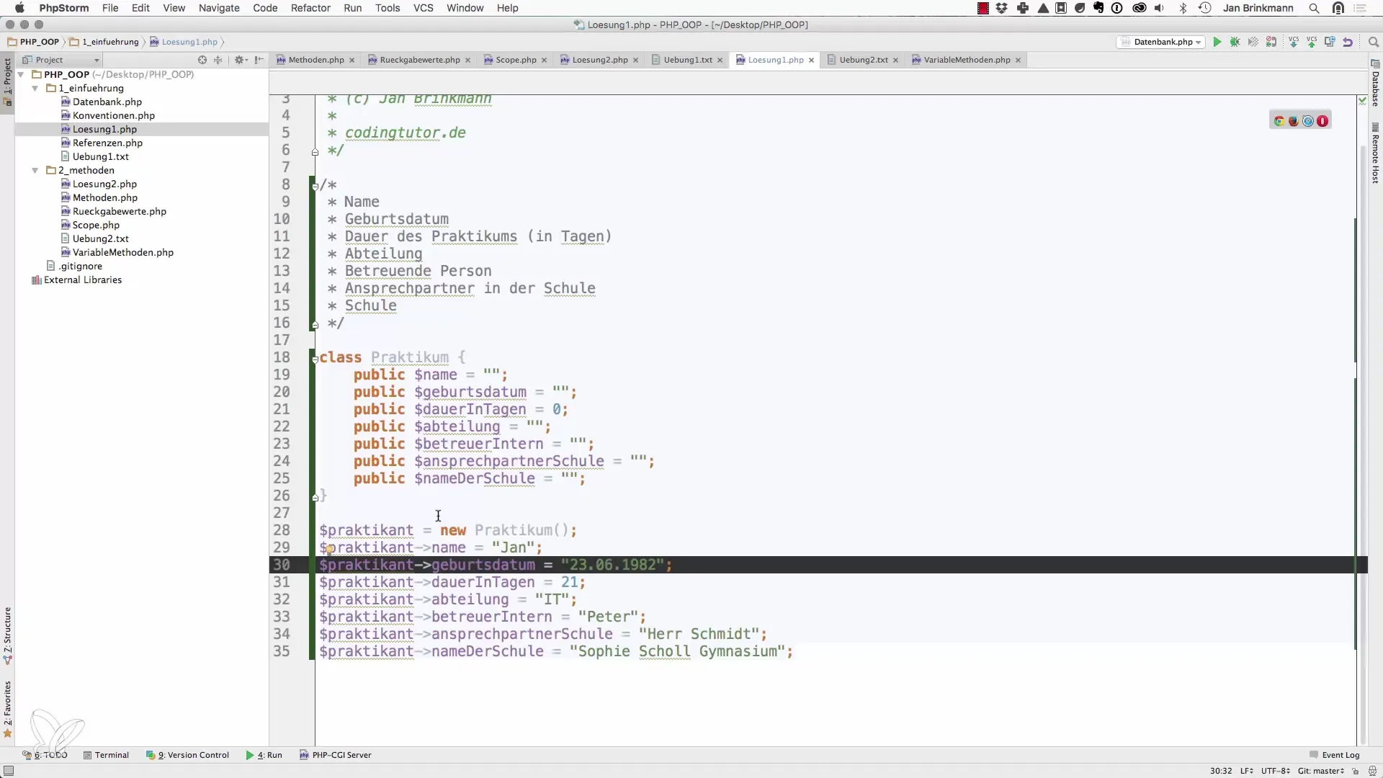The image size is (1383, 778).
Task: Toggle the 9: Version Control window
Action: 187,755
